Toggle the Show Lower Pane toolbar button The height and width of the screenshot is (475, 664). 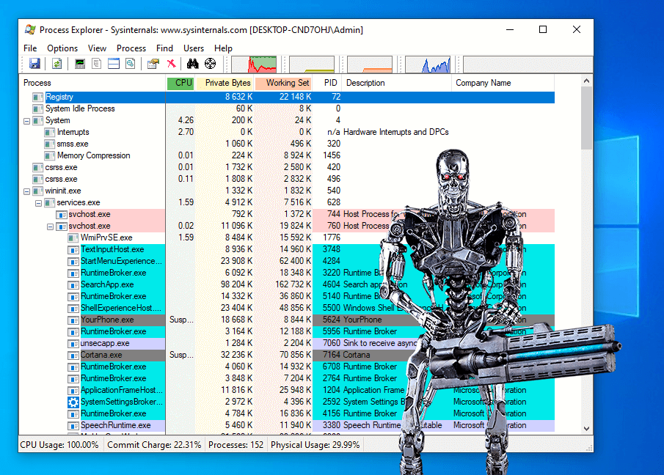tap(114, 65)
